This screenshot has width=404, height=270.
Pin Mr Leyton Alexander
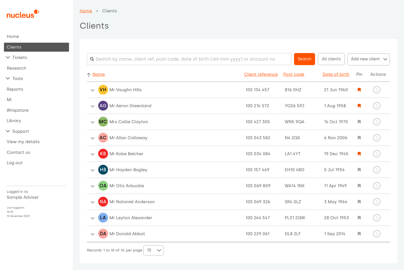tap(359, 218)
